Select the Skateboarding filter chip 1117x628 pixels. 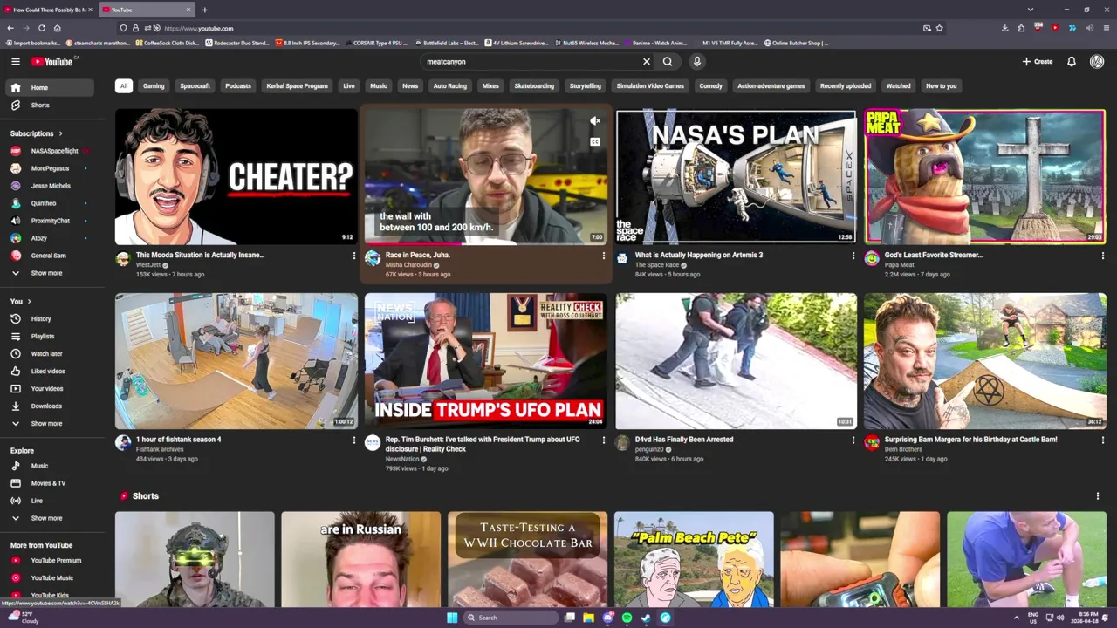pos(534,85)
